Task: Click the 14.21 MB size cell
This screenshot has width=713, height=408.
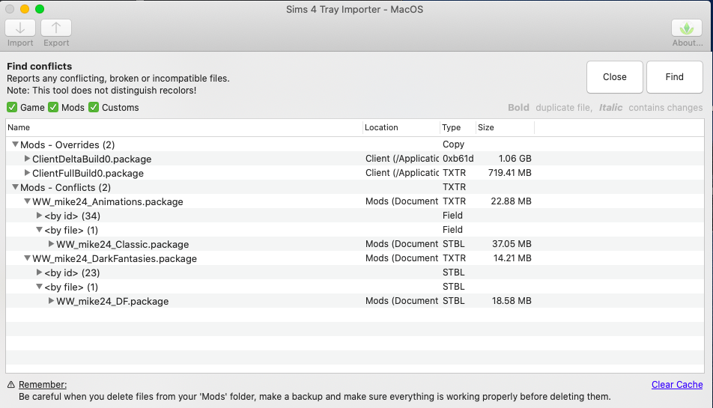Action: coord(512,258)
